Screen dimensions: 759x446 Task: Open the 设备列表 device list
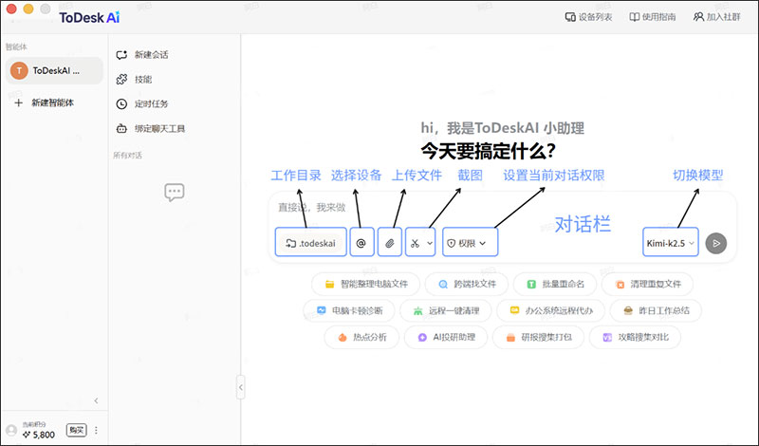588,17
